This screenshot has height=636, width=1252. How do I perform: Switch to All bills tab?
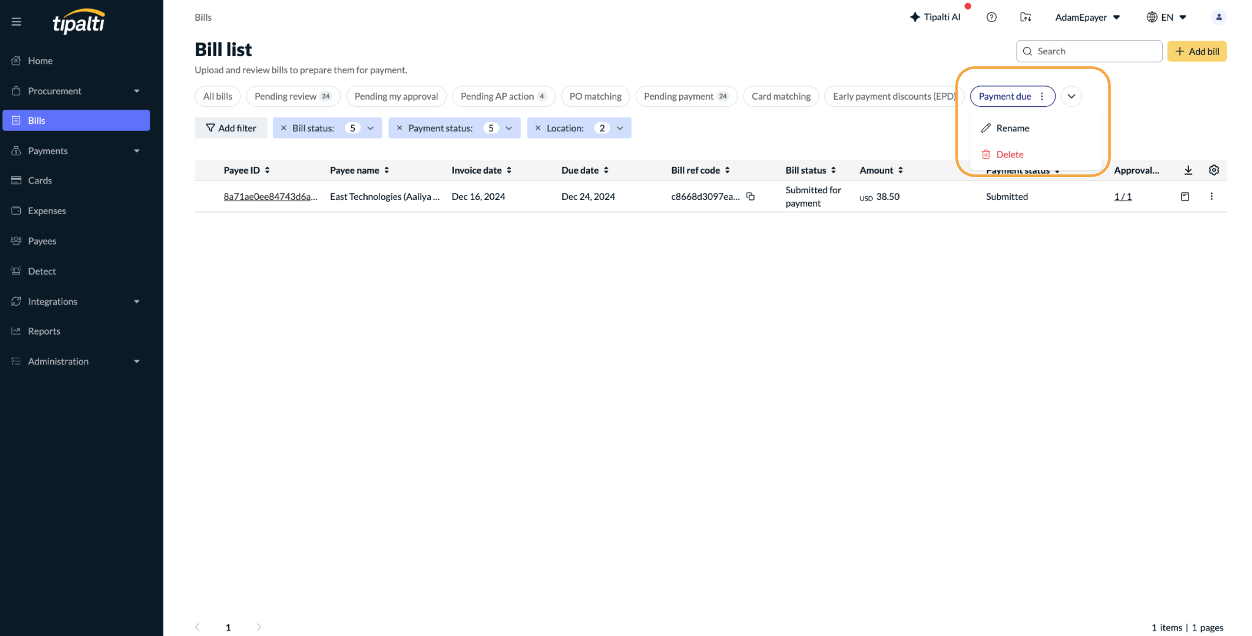[x=217, y=96]
